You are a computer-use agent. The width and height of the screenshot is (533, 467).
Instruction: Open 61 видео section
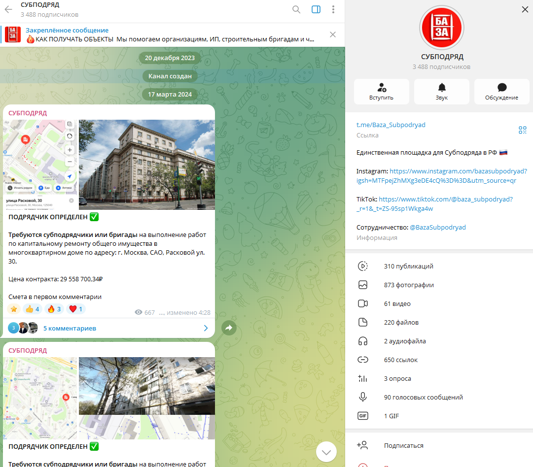[439, 303]
